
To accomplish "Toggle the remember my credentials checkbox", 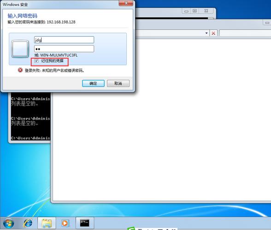I will coord(36,61).
